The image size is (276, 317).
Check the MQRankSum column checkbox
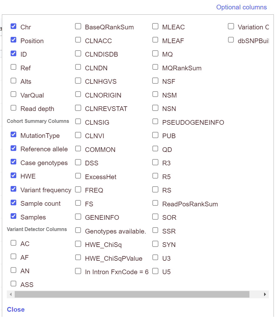point(155,67)
